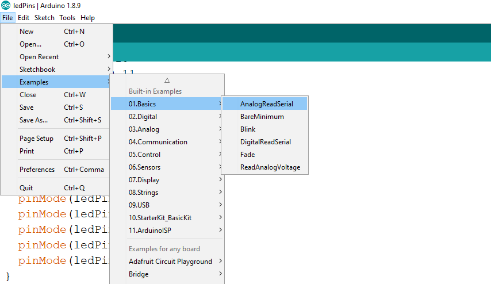Image resolution: width=491 pixels, height=284 pixels.
Task: Open the Blink example sketch
Action: pos(265,129)
